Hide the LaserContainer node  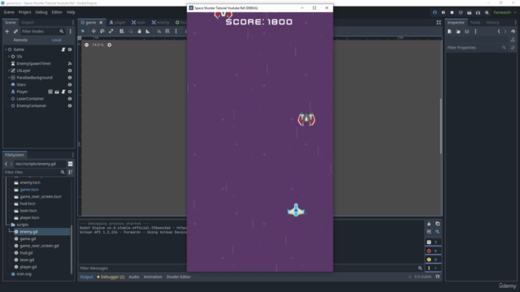70,99
